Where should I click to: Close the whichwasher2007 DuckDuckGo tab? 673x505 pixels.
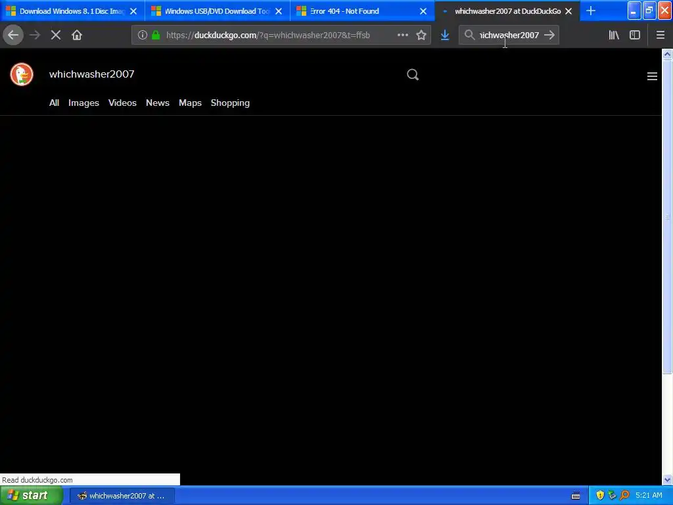tap(569, 11)
